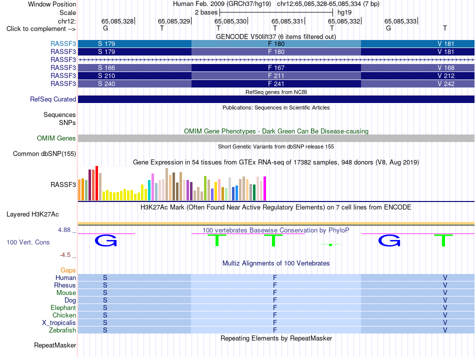Open OMIM Gene Phenotypes track title

click(276, 131)
